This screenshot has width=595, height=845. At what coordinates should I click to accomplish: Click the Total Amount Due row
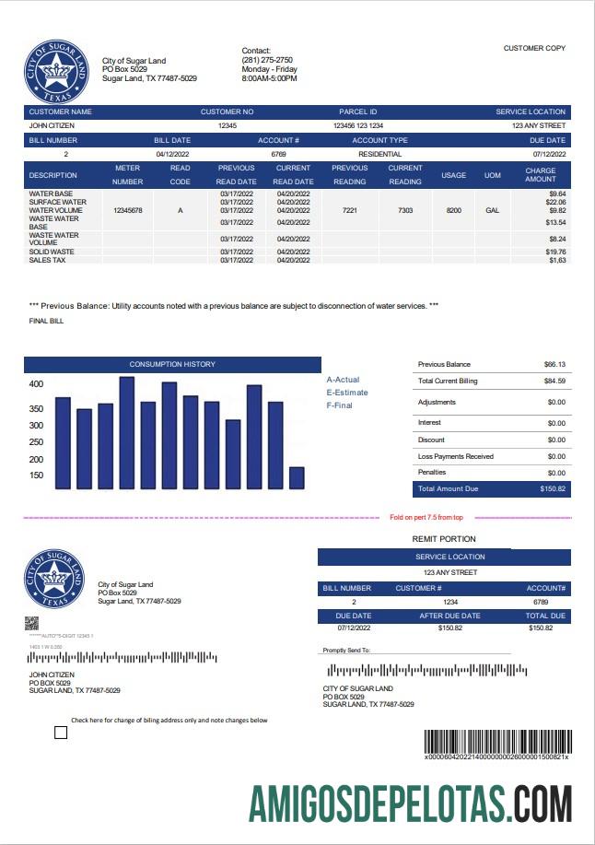click(490, 488)
